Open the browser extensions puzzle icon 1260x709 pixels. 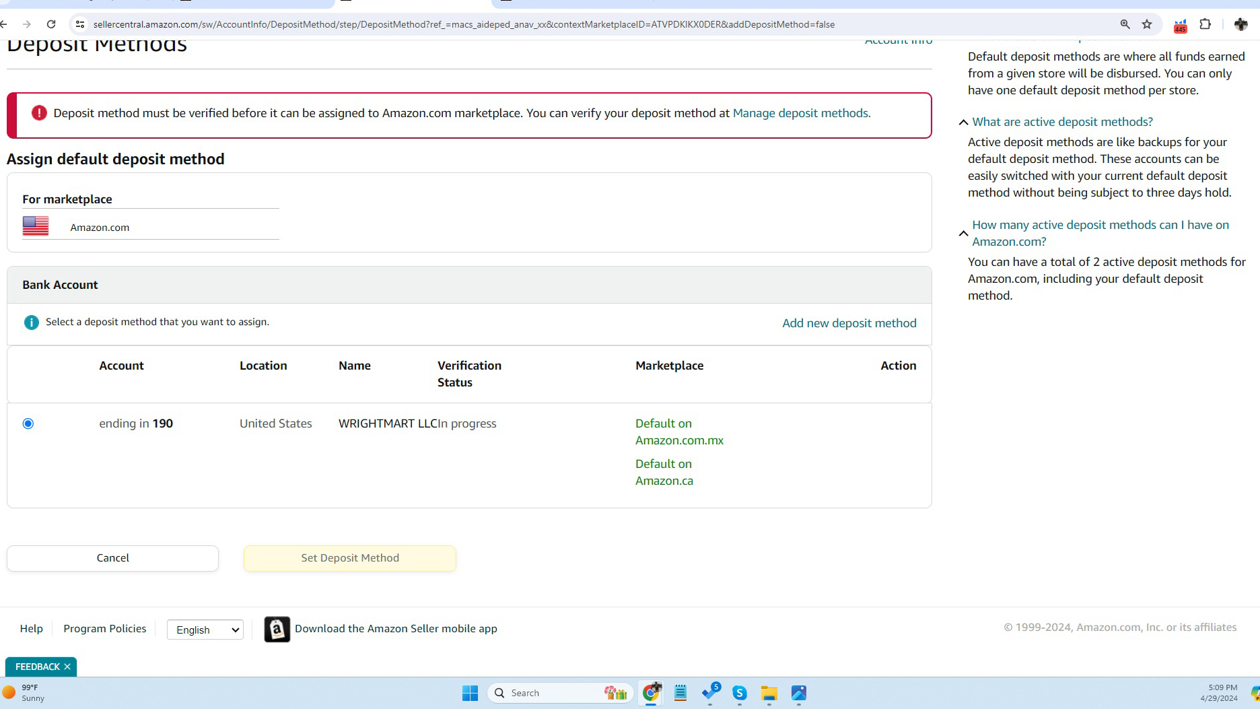1205,24
